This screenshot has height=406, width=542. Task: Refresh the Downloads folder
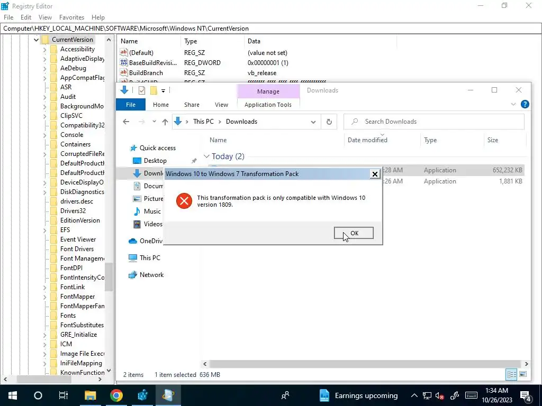pos(329,122)
